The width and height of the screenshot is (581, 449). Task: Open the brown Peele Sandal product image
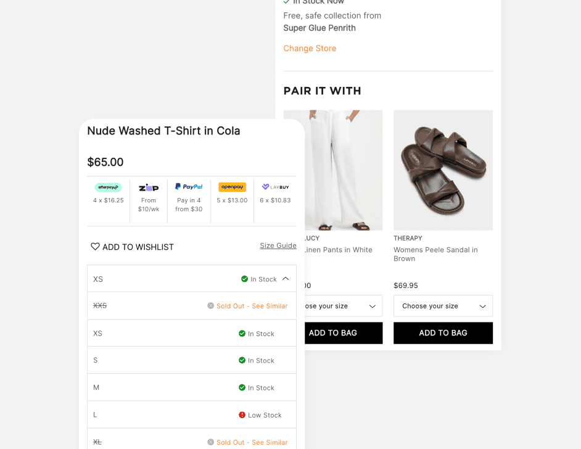click(x=443, y=170)
